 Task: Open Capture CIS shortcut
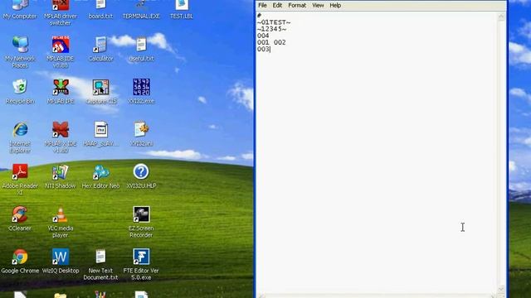pos(101,92)
